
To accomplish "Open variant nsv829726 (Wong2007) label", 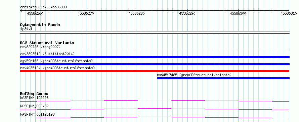I will (x=40, y=47).
